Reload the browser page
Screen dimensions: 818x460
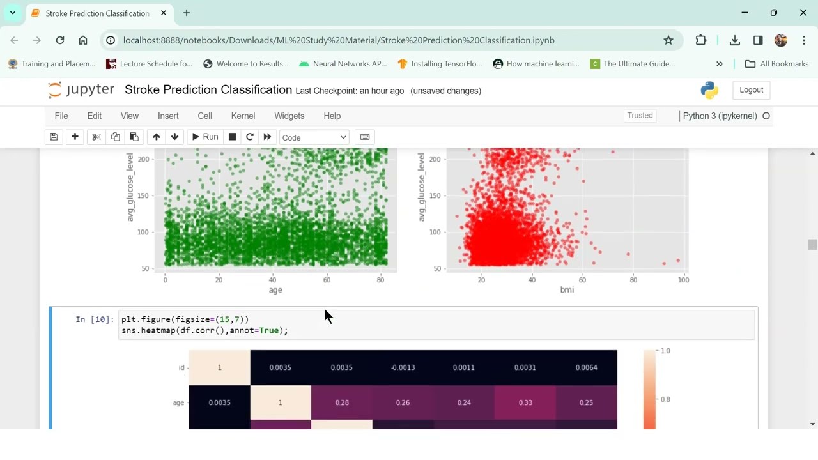tap(60, 40)
